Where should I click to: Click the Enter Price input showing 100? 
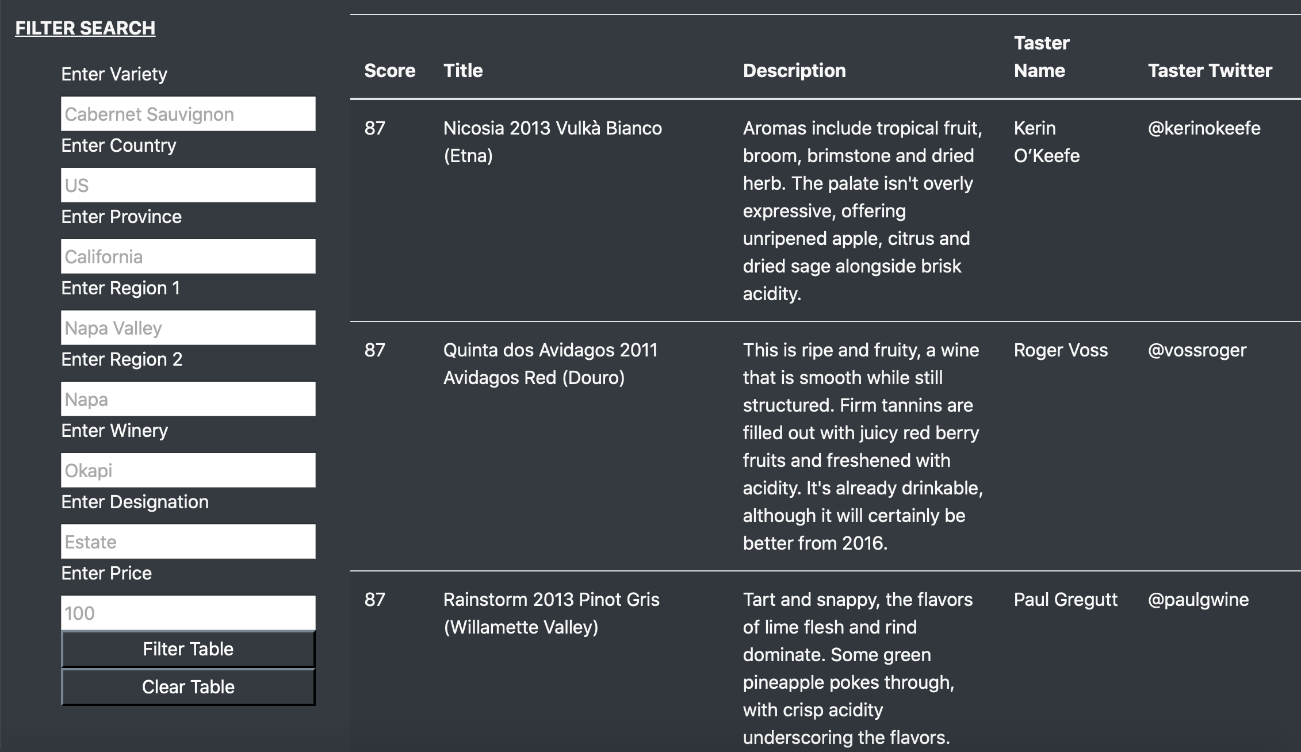click(x=188, y=613)
